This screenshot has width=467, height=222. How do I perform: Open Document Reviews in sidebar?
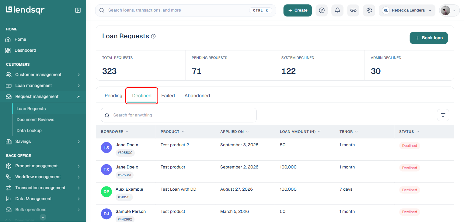point(35,120)
